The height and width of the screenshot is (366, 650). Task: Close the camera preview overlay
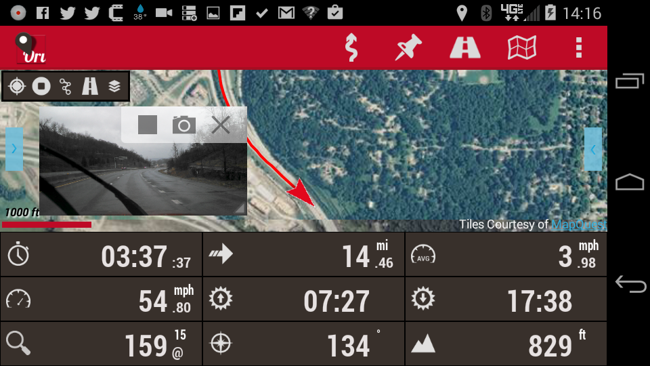(x=221, y=125)
